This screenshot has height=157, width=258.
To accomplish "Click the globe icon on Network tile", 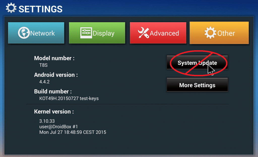I will click(24, 33).
